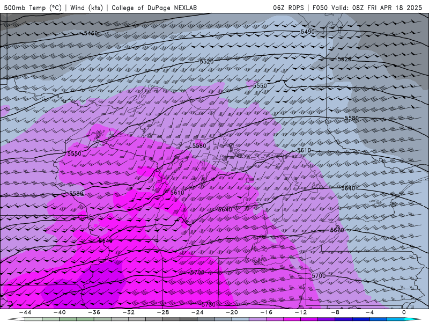Screen dimensions: 429x322
Task: Select the 0 color scale label
Action: pos(404,312)
